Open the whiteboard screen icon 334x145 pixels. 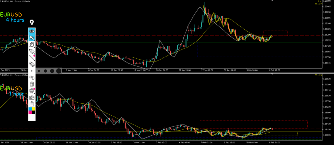[x=32, y=91]
